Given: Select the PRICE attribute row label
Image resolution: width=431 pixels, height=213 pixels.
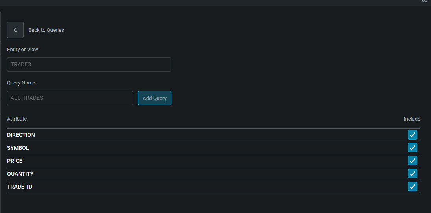Looking at the screenshot, I should (x=15, y=161).
